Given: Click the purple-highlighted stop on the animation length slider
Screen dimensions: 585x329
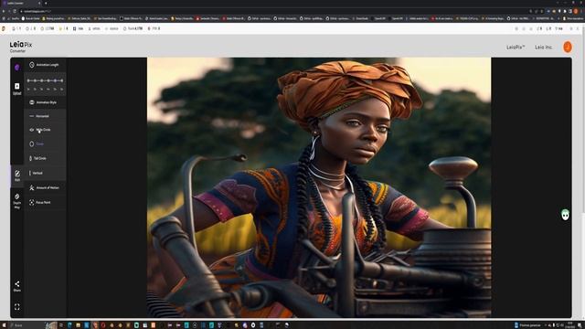Looking at the screenshot, I should coord(55,80).
